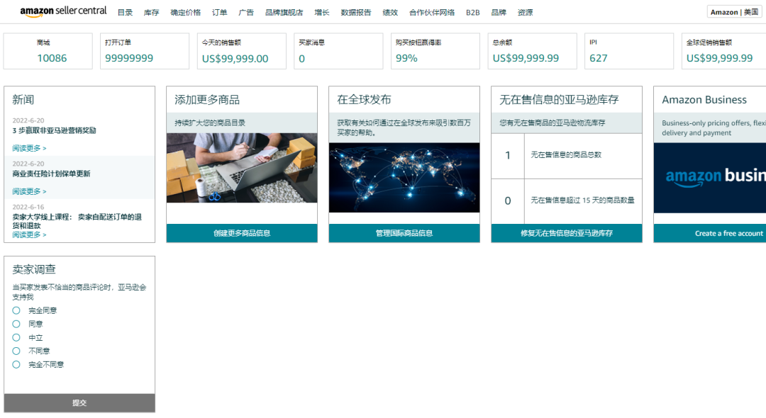Select the 不同意 radio option
This screenshot has height=418, width=766.
coord(16,351)
